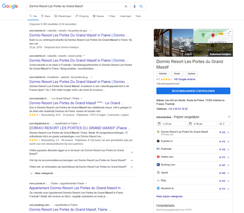Viewport: 244px width, 213px height.
Task: Open the Meer menu
Action: (x=112, y=16)
